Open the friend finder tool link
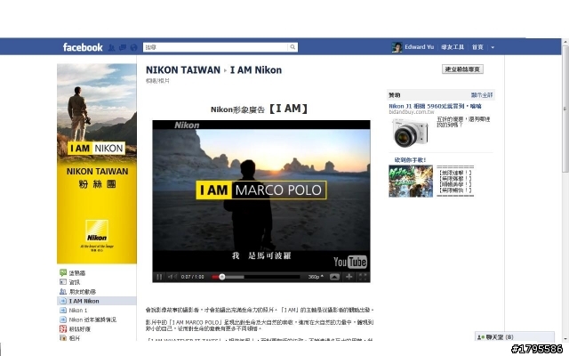 click(453, 47)
